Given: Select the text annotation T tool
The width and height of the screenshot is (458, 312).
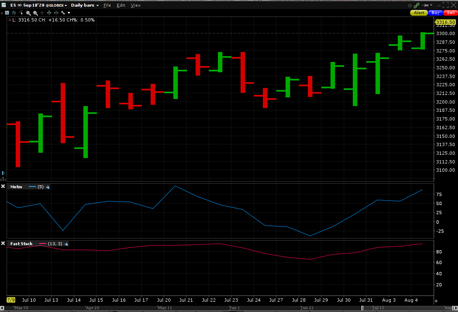Looking at the screenshot, I should point(7,13).
